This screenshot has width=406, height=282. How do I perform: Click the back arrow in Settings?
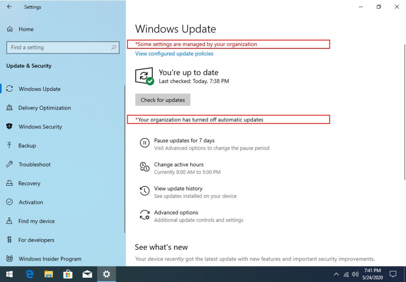coord(10,7)
